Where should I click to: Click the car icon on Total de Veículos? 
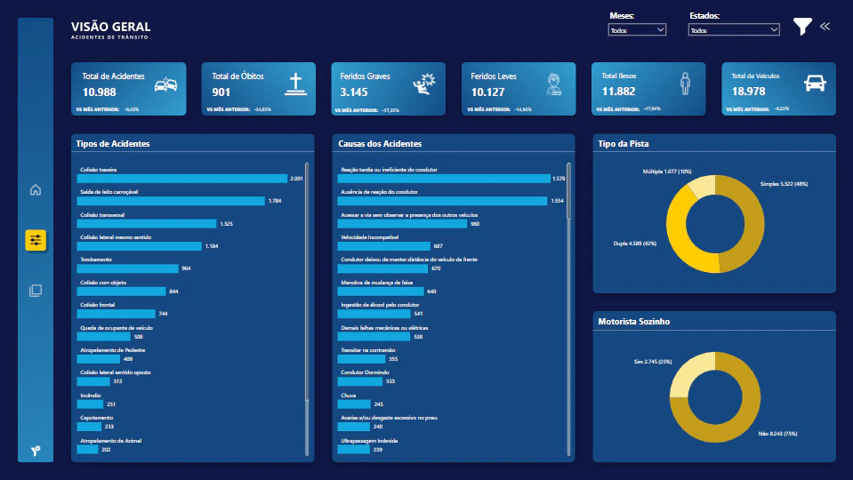[x=815, y=84]
